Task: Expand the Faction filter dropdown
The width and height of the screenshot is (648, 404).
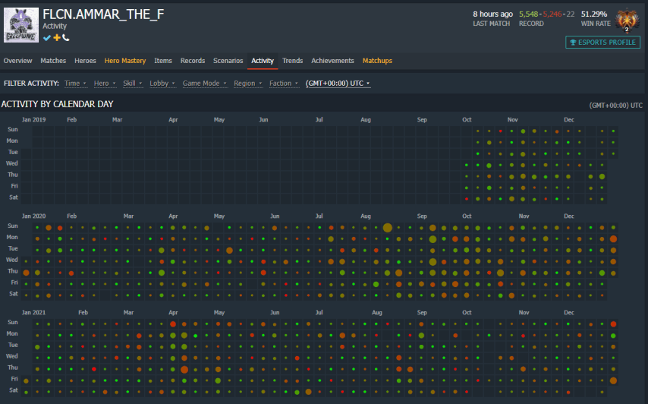Action: [283, 84]
